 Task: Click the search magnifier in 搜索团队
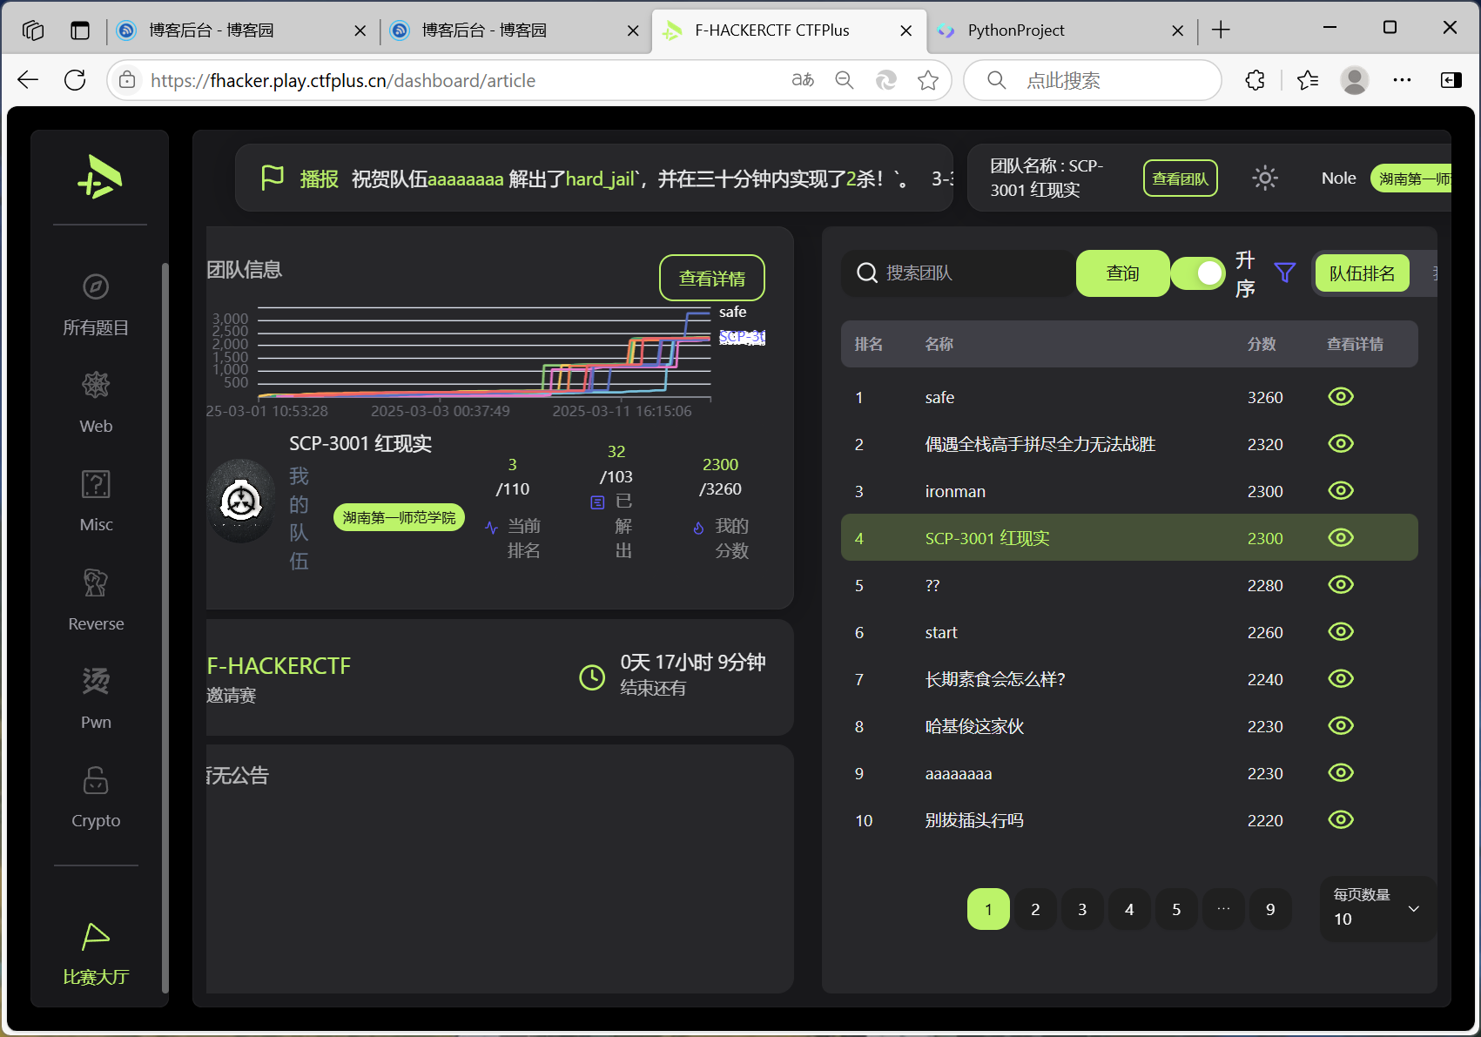(x=867, y=273)
